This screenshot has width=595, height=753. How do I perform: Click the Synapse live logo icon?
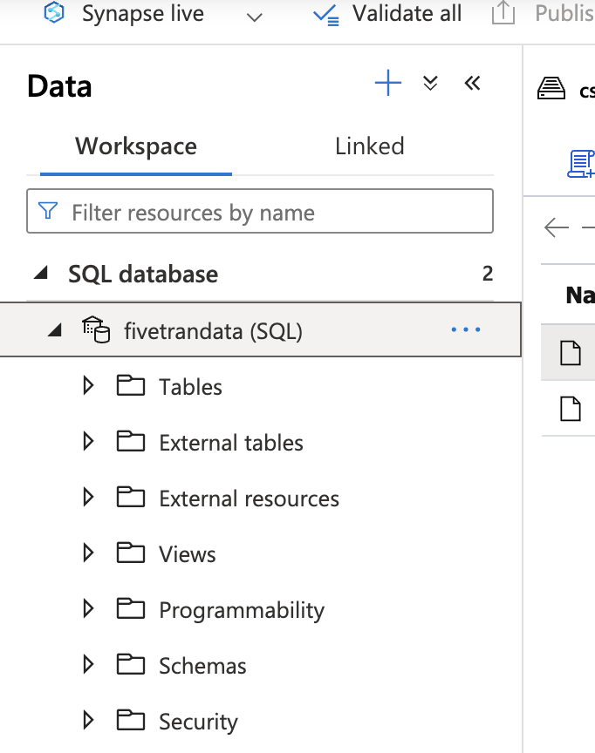54,13
